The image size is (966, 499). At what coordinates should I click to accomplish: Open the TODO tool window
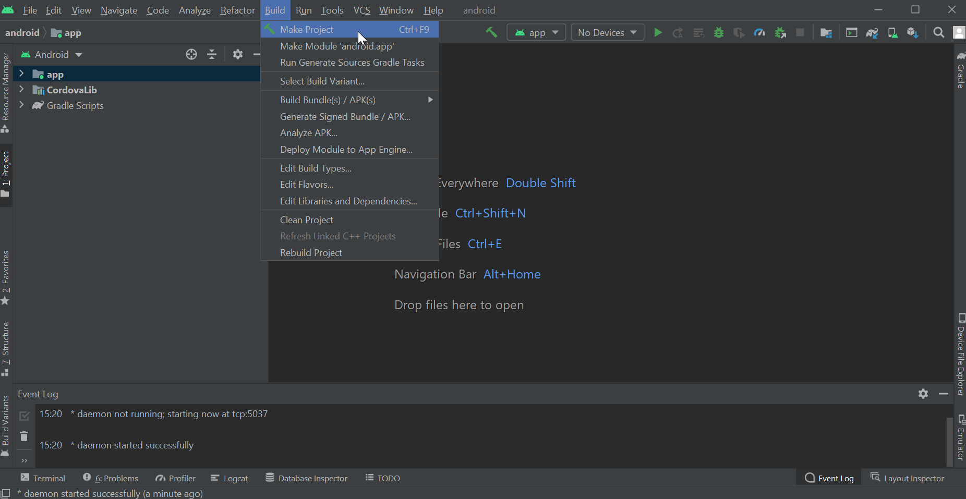[383, 478]
